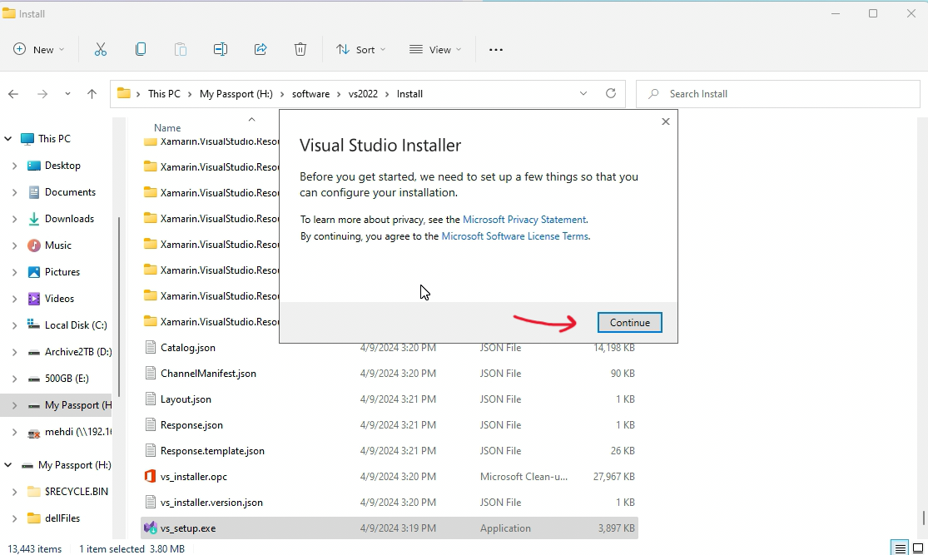Click the Forward navigation arrow

tap(42, 94)
